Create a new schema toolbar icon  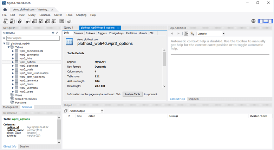pyautogui.click(x=28, y=21)
